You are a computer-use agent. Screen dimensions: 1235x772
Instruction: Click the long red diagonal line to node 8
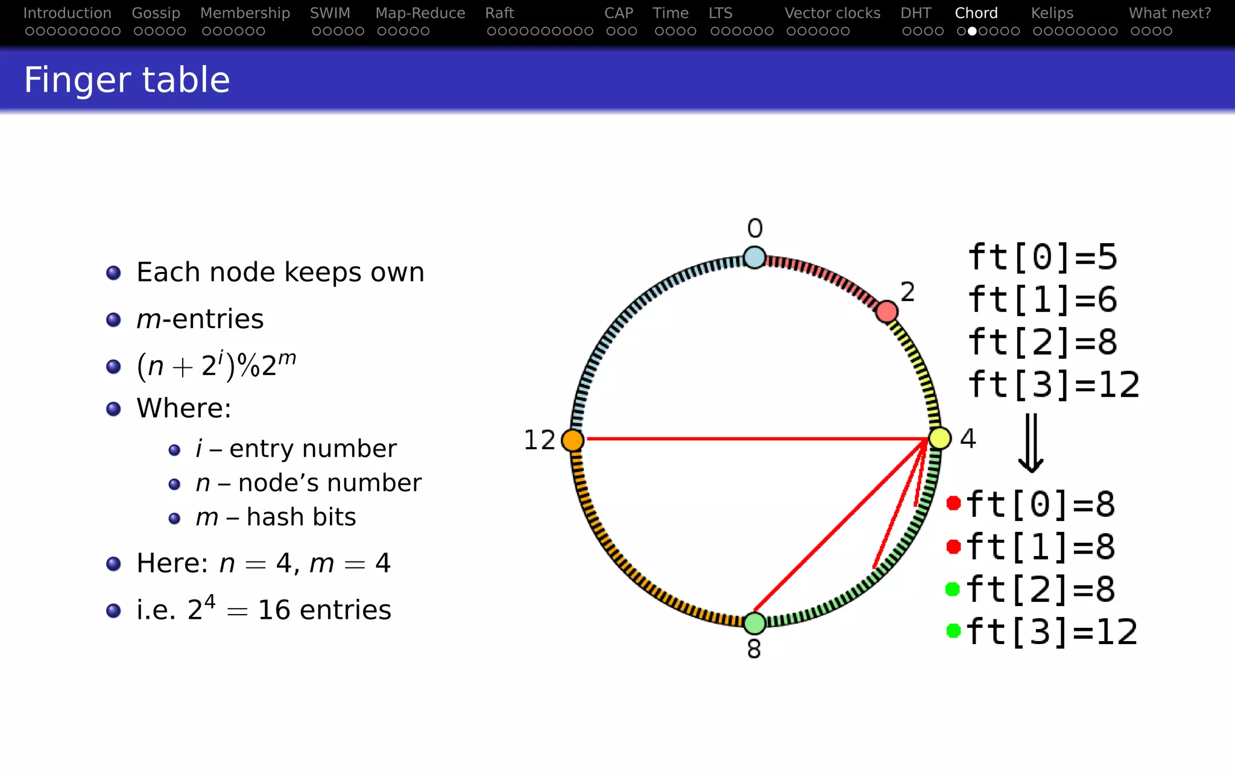tap(839, 526)
